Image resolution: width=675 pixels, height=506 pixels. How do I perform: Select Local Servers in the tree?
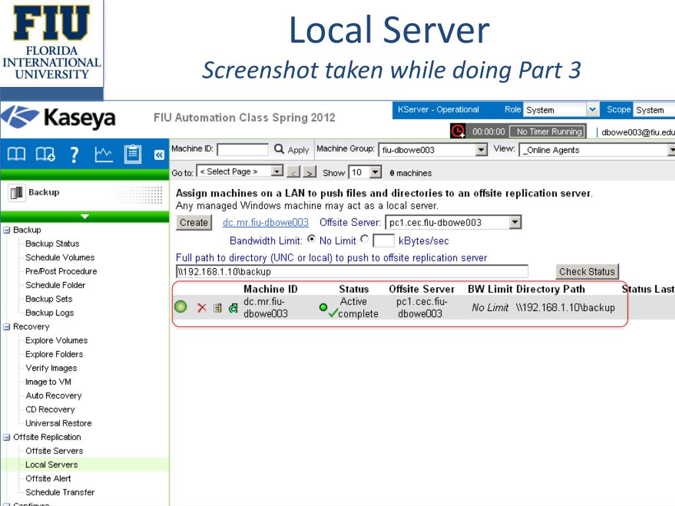point(51,464)
